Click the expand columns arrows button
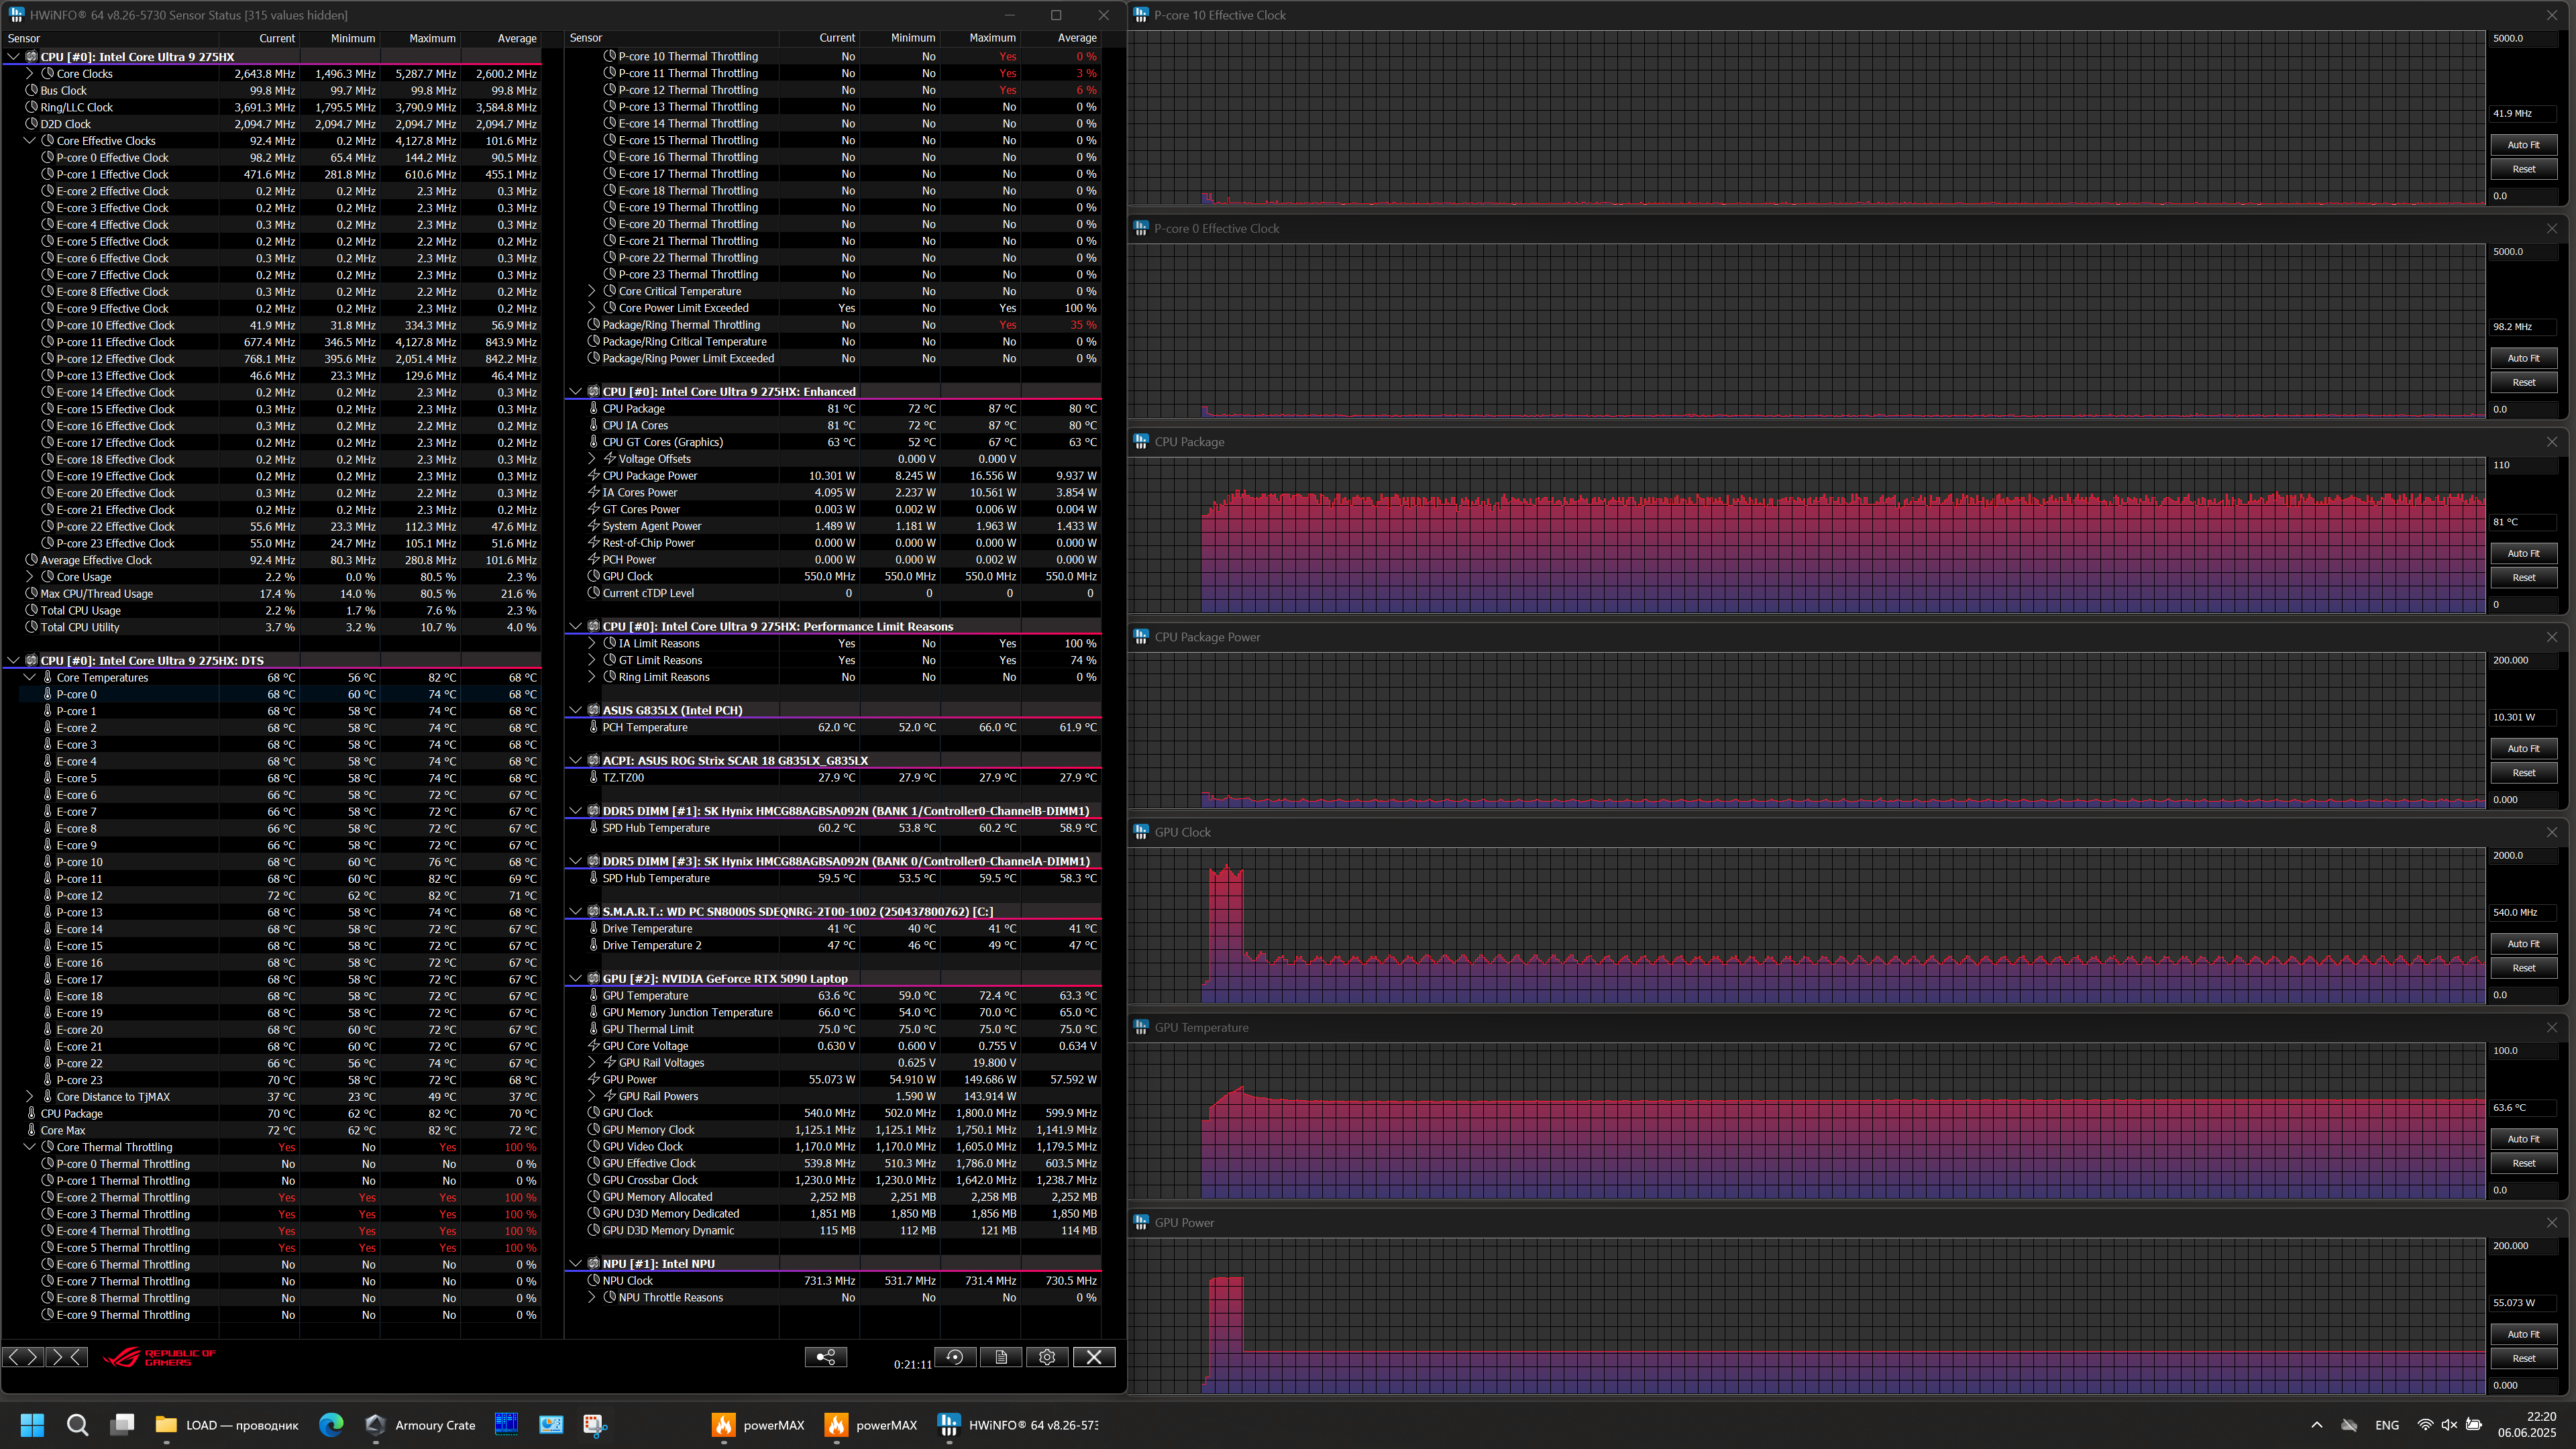Image resolution: width=2576 pixels, height=1449 pixels. point(23,1357)
